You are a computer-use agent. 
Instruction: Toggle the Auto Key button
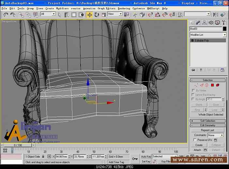146,157
